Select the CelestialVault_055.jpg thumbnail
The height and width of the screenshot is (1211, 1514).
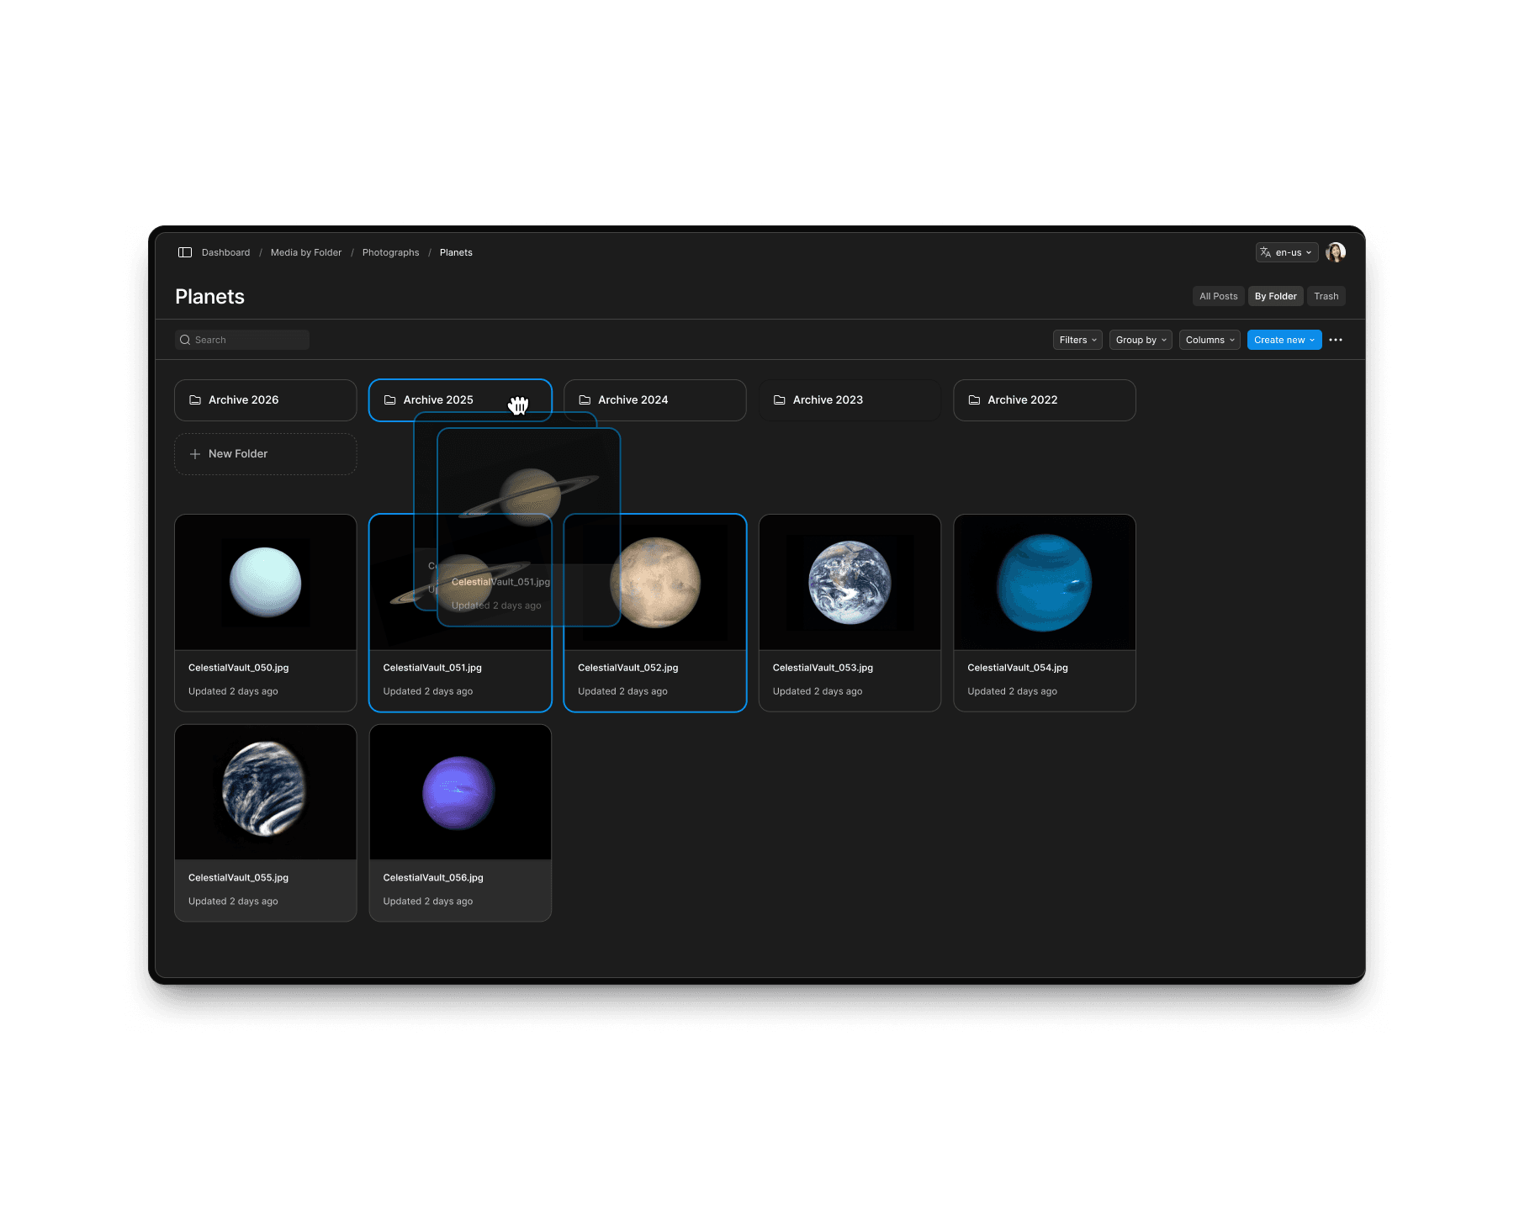coord(266,792)
